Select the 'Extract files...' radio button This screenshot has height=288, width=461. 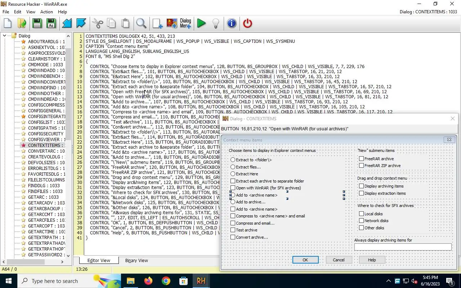233,167
